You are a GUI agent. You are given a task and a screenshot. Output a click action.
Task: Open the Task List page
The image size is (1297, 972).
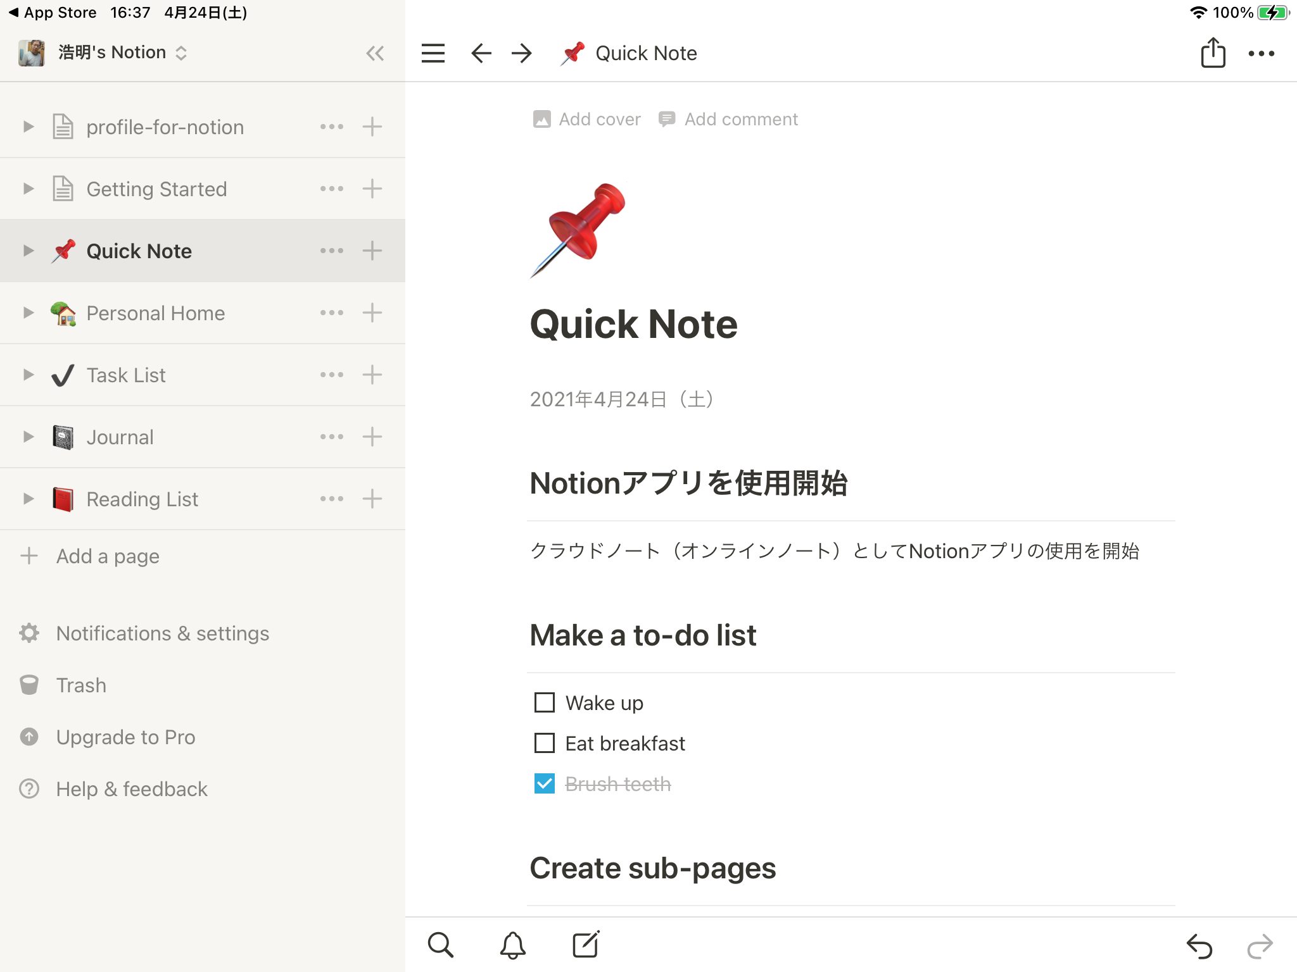[126, 375]
